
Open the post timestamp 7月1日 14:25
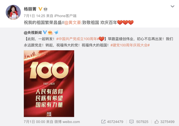(x=34, y=16)
